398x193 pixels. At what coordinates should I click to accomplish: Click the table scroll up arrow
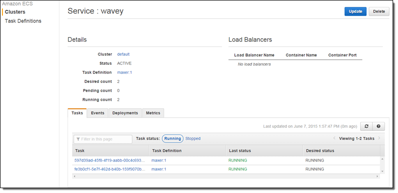[382, 159]
